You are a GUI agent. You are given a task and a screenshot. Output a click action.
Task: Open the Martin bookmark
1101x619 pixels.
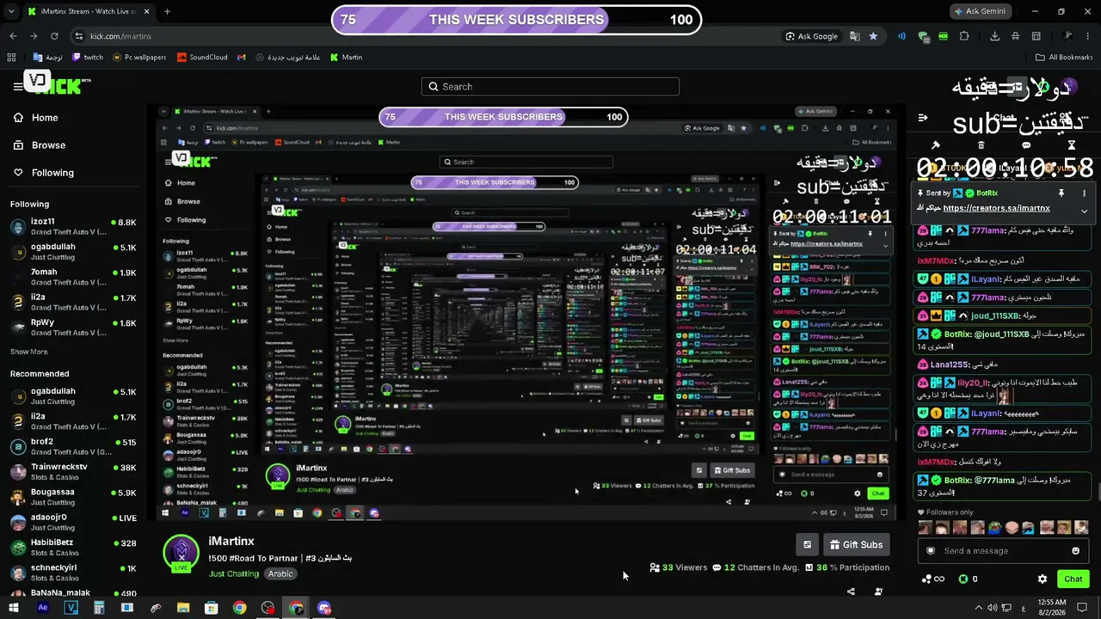pyautogui.click(x=346, y=58)
